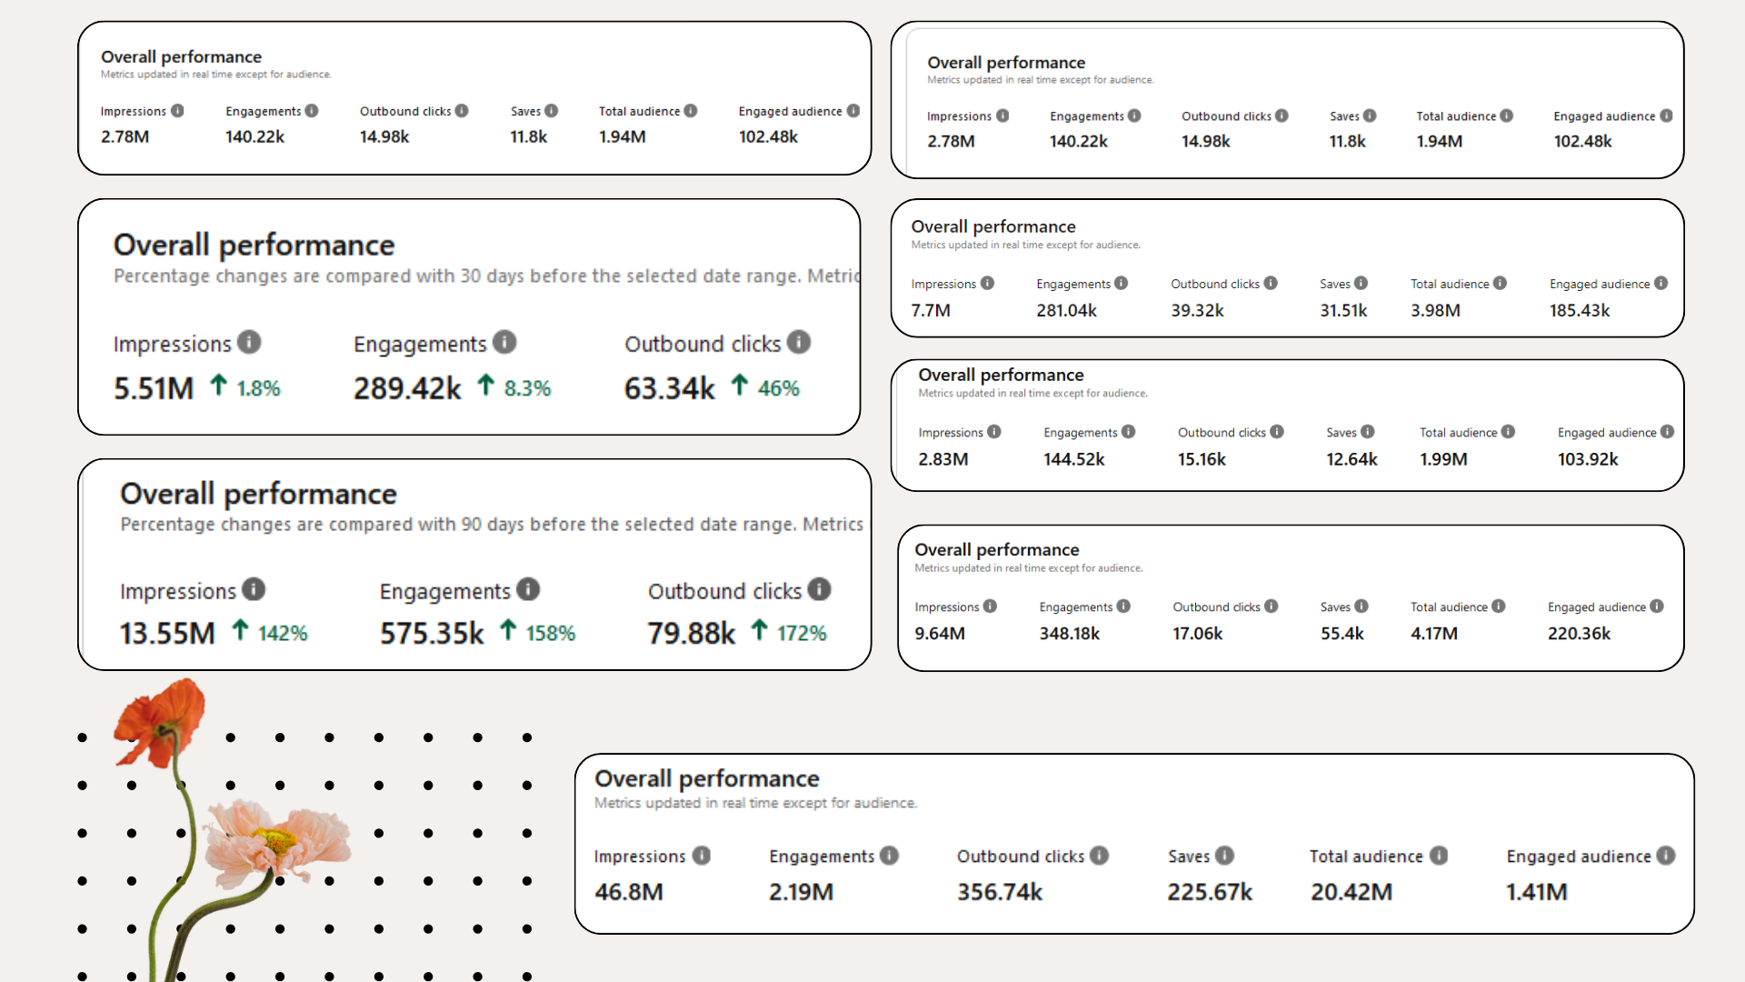Click info icon beside 79.88k Outbound clicks

point(819,589)
